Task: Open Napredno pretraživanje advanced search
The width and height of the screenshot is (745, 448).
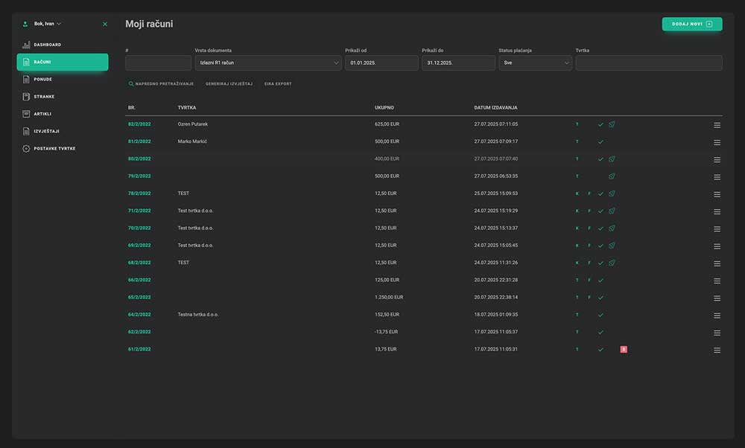Action: (x=161, y=84)
